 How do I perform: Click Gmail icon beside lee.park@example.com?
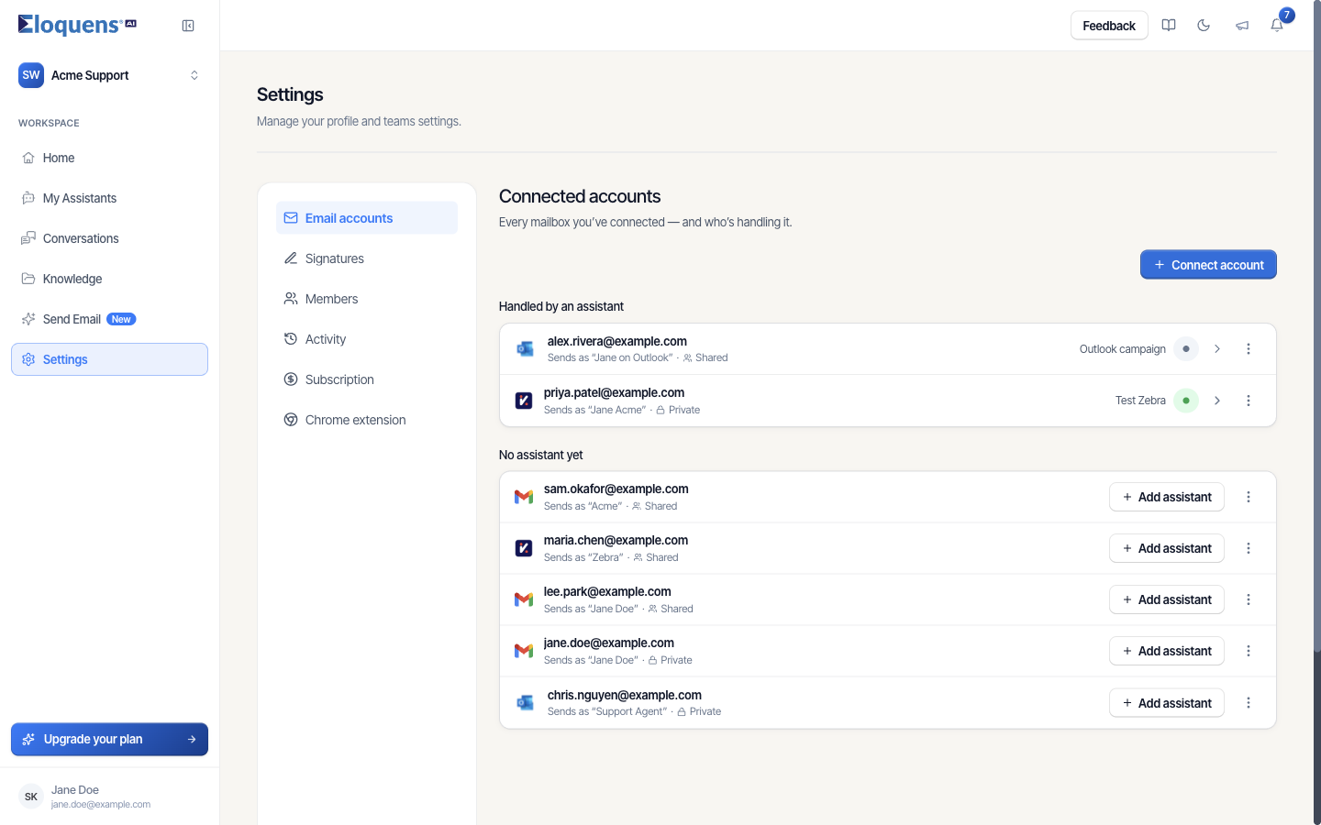524,599
